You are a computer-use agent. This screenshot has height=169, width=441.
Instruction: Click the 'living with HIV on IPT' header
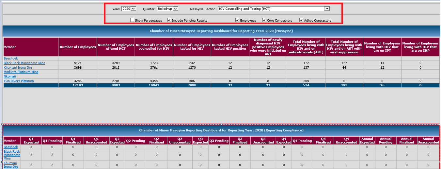pyautogui.click(x=382, y=47)
